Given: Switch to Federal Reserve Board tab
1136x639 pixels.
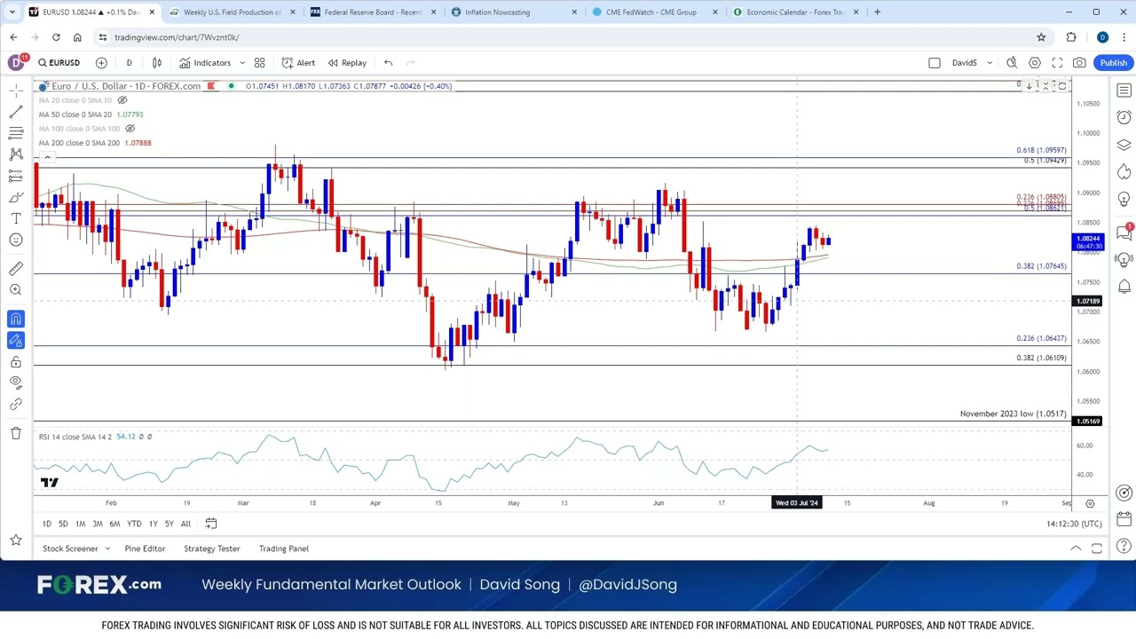Looking at the screenshot, I should click(x=373, y=12).
